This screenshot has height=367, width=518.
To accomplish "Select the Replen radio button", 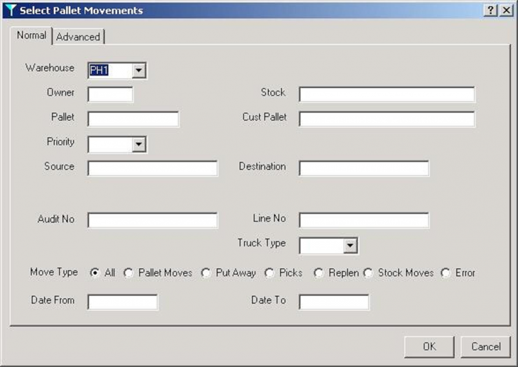I will tap(319, 273).
